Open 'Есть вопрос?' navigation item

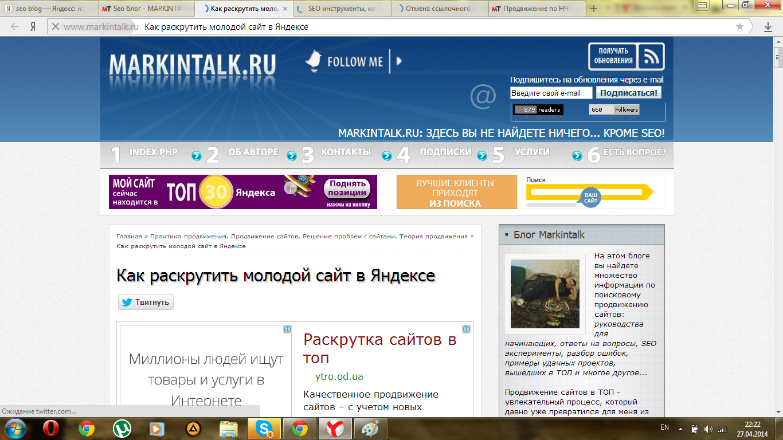[x=635, y=152]
